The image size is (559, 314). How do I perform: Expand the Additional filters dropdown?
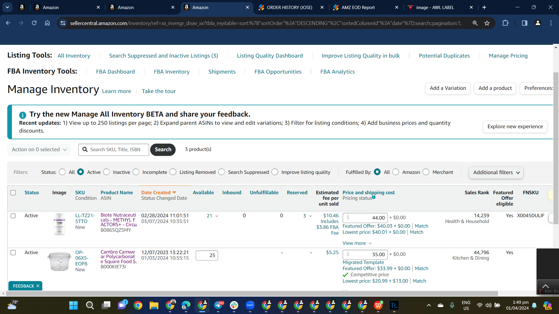click(496, 172)
